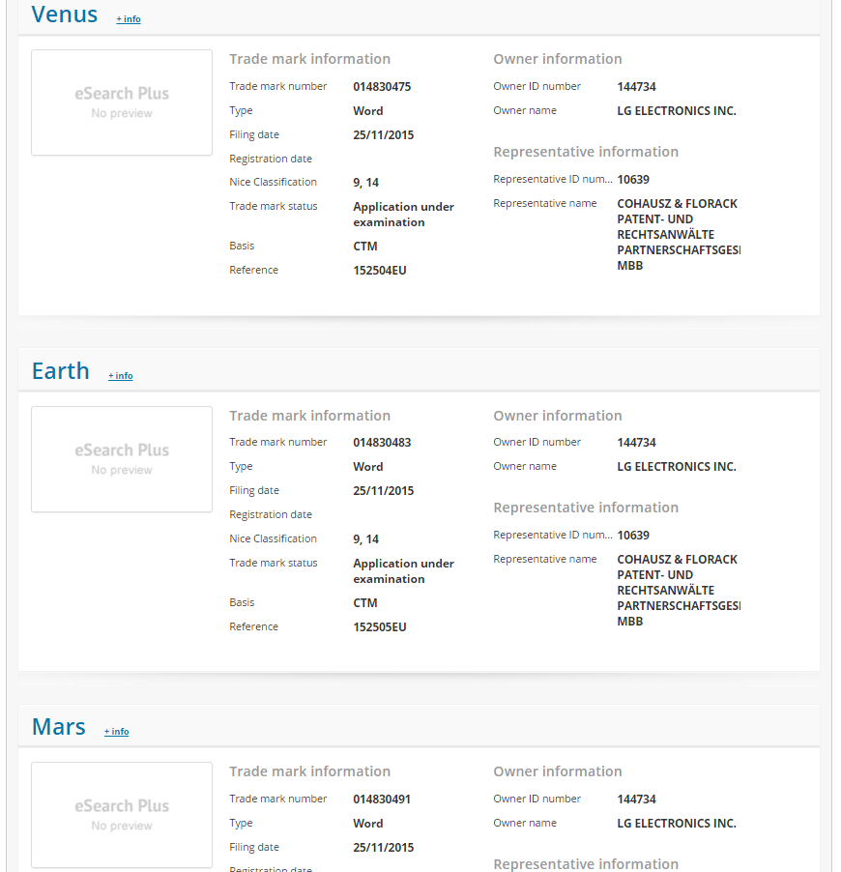Select trade mark number 014830475

pos(382,87)
